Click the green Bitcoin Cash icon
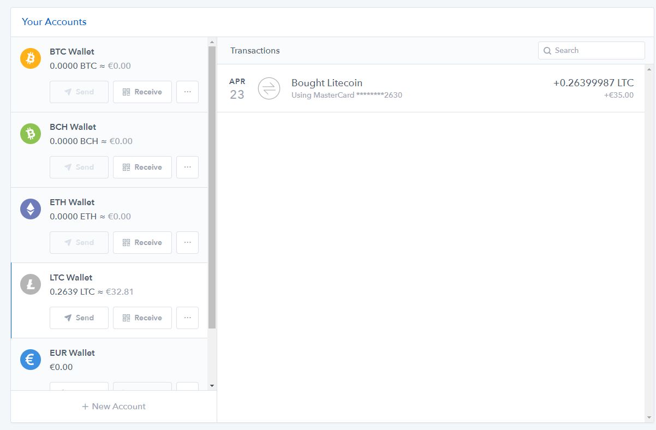656x430 pixels. [31, 134]
